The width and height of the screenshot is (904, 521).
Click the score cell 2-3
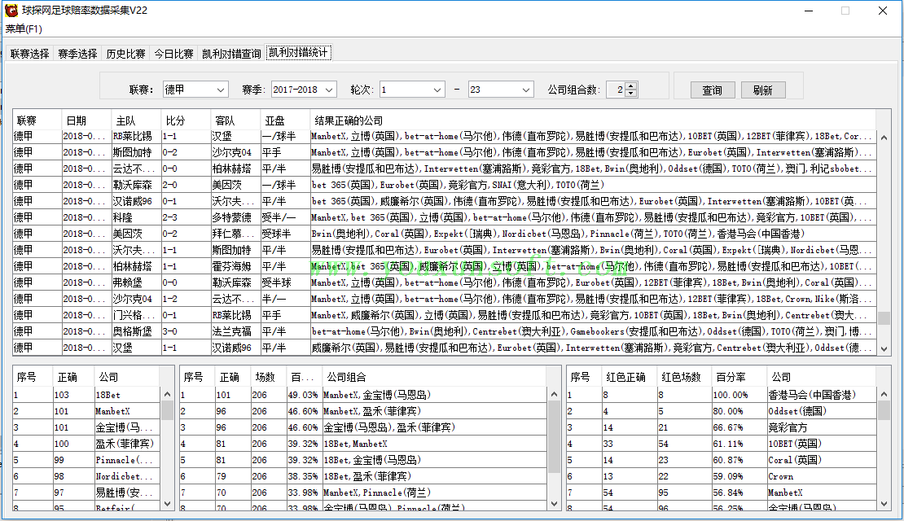coord(186,217)
